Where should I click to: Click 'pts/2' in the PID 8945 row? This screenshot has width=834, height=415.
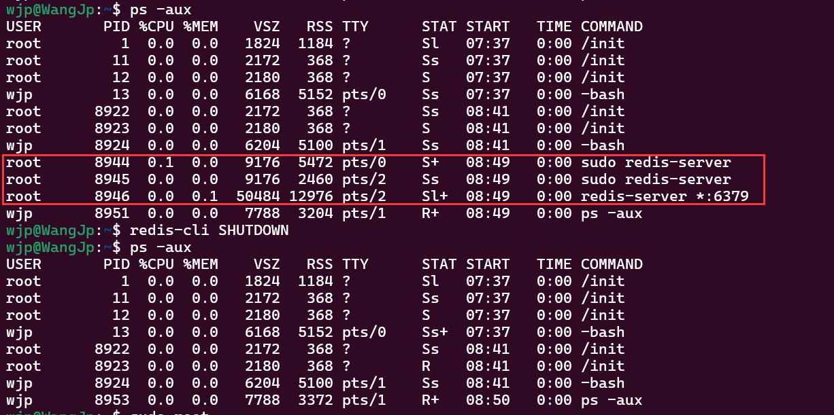364,179
